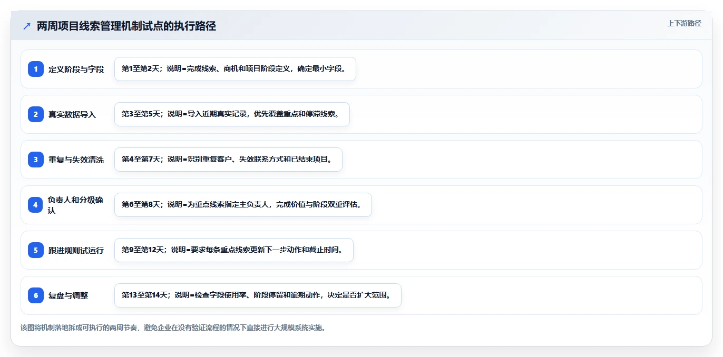The image size is (723, 357).
Task: Click the arrow icon beside the title
Action: [27, 26]
